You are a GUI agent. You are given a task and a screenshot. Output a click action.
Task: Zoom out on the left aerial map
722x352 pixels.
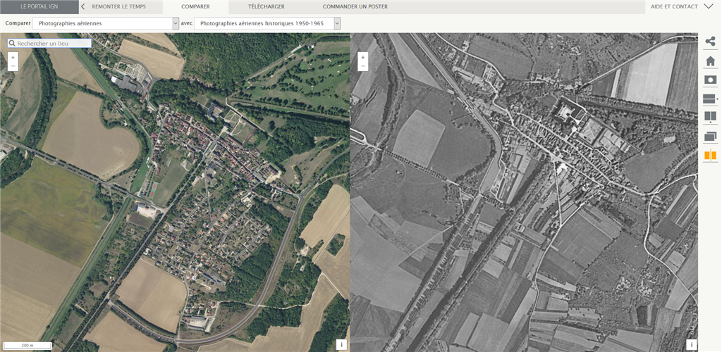pos(13,67)
